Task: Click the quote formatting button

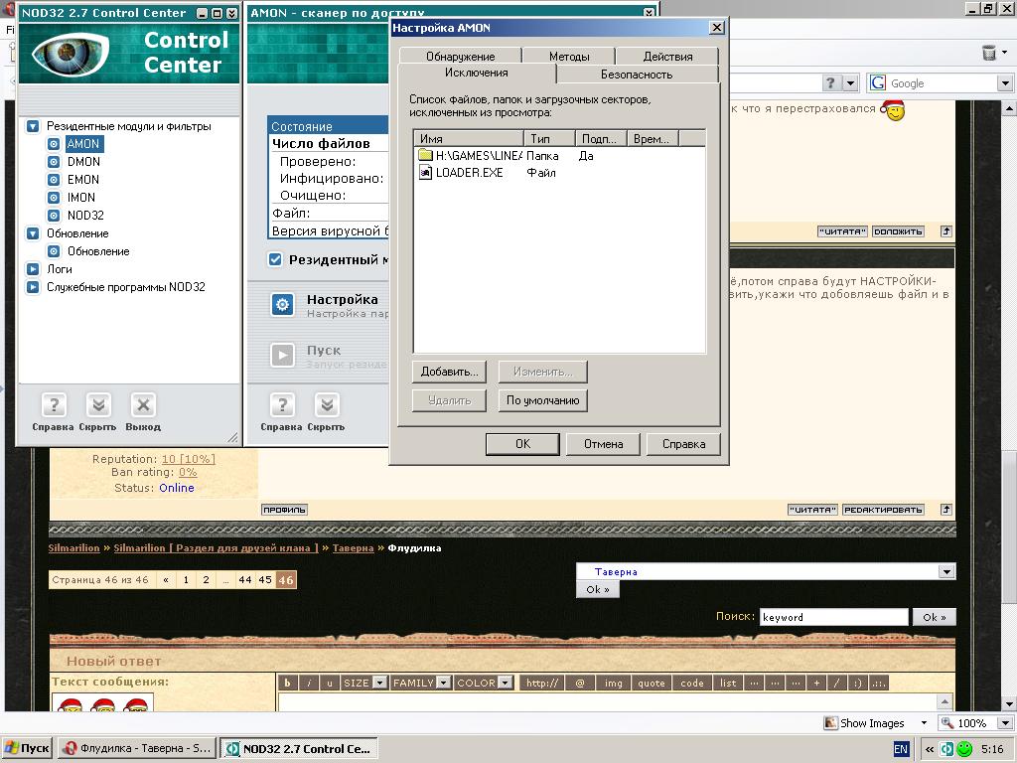Action: [652, 683]
